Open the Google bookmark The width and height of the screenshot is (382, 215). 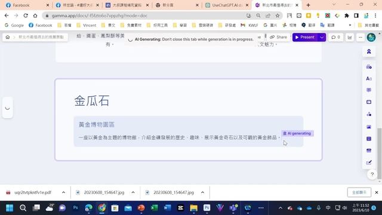(14, 25)
